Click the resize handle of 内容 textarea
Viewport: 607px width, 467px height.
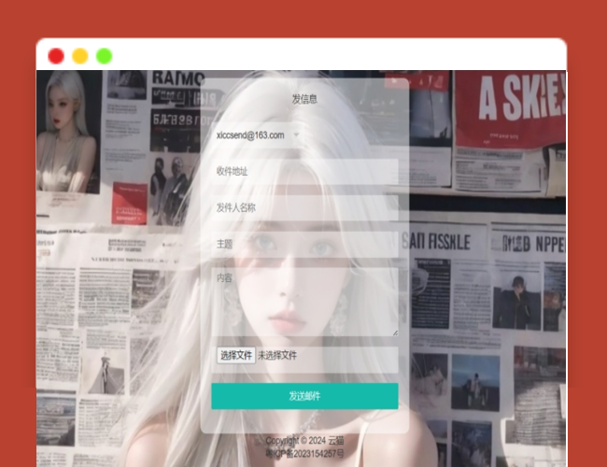pyautogui.click(x=394, y=332)
